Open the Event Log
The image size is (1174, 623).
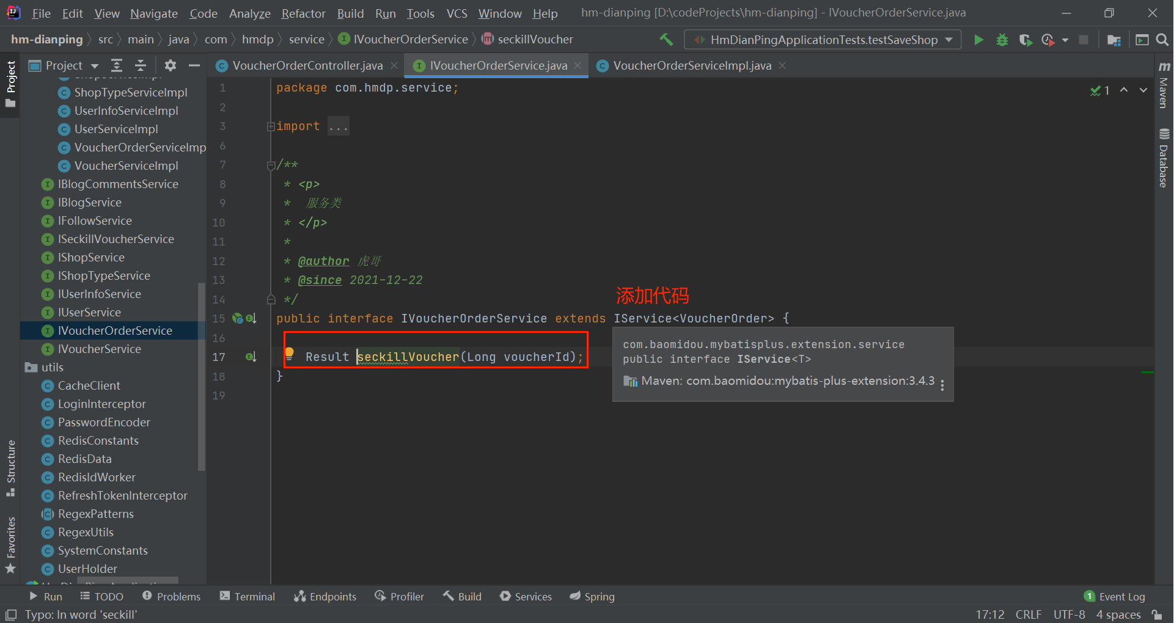[x=1115, y=597]
